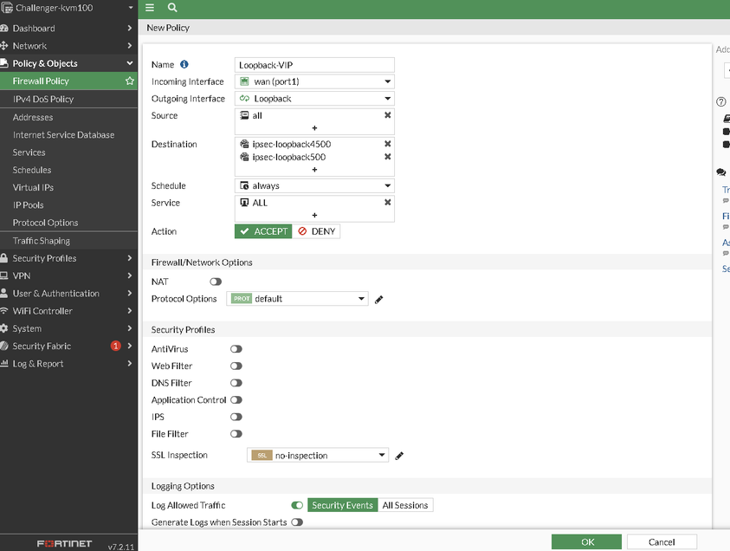The width and height of the screenshot is (730, 551).
Task: Open SSL Inspection dropdown
Action: point(318,456)
